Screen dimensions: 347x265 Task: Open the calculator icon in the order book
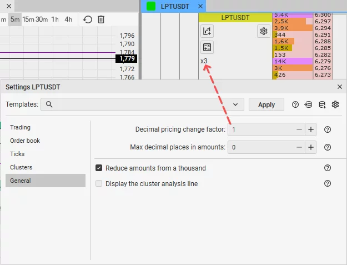(207, 47)
